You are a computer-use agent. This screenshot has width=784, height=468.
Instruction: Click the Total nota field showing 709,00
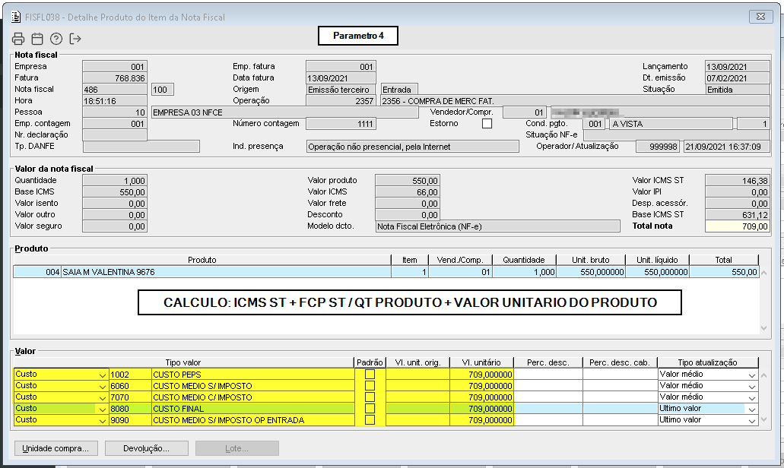(x=737, y=226)
